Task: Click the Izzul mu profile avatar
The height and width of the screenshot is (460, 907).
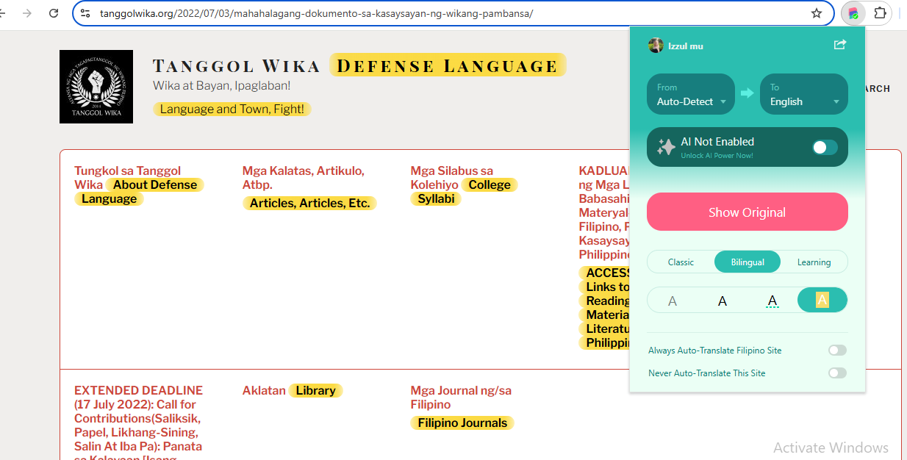Action: (656, 46)
